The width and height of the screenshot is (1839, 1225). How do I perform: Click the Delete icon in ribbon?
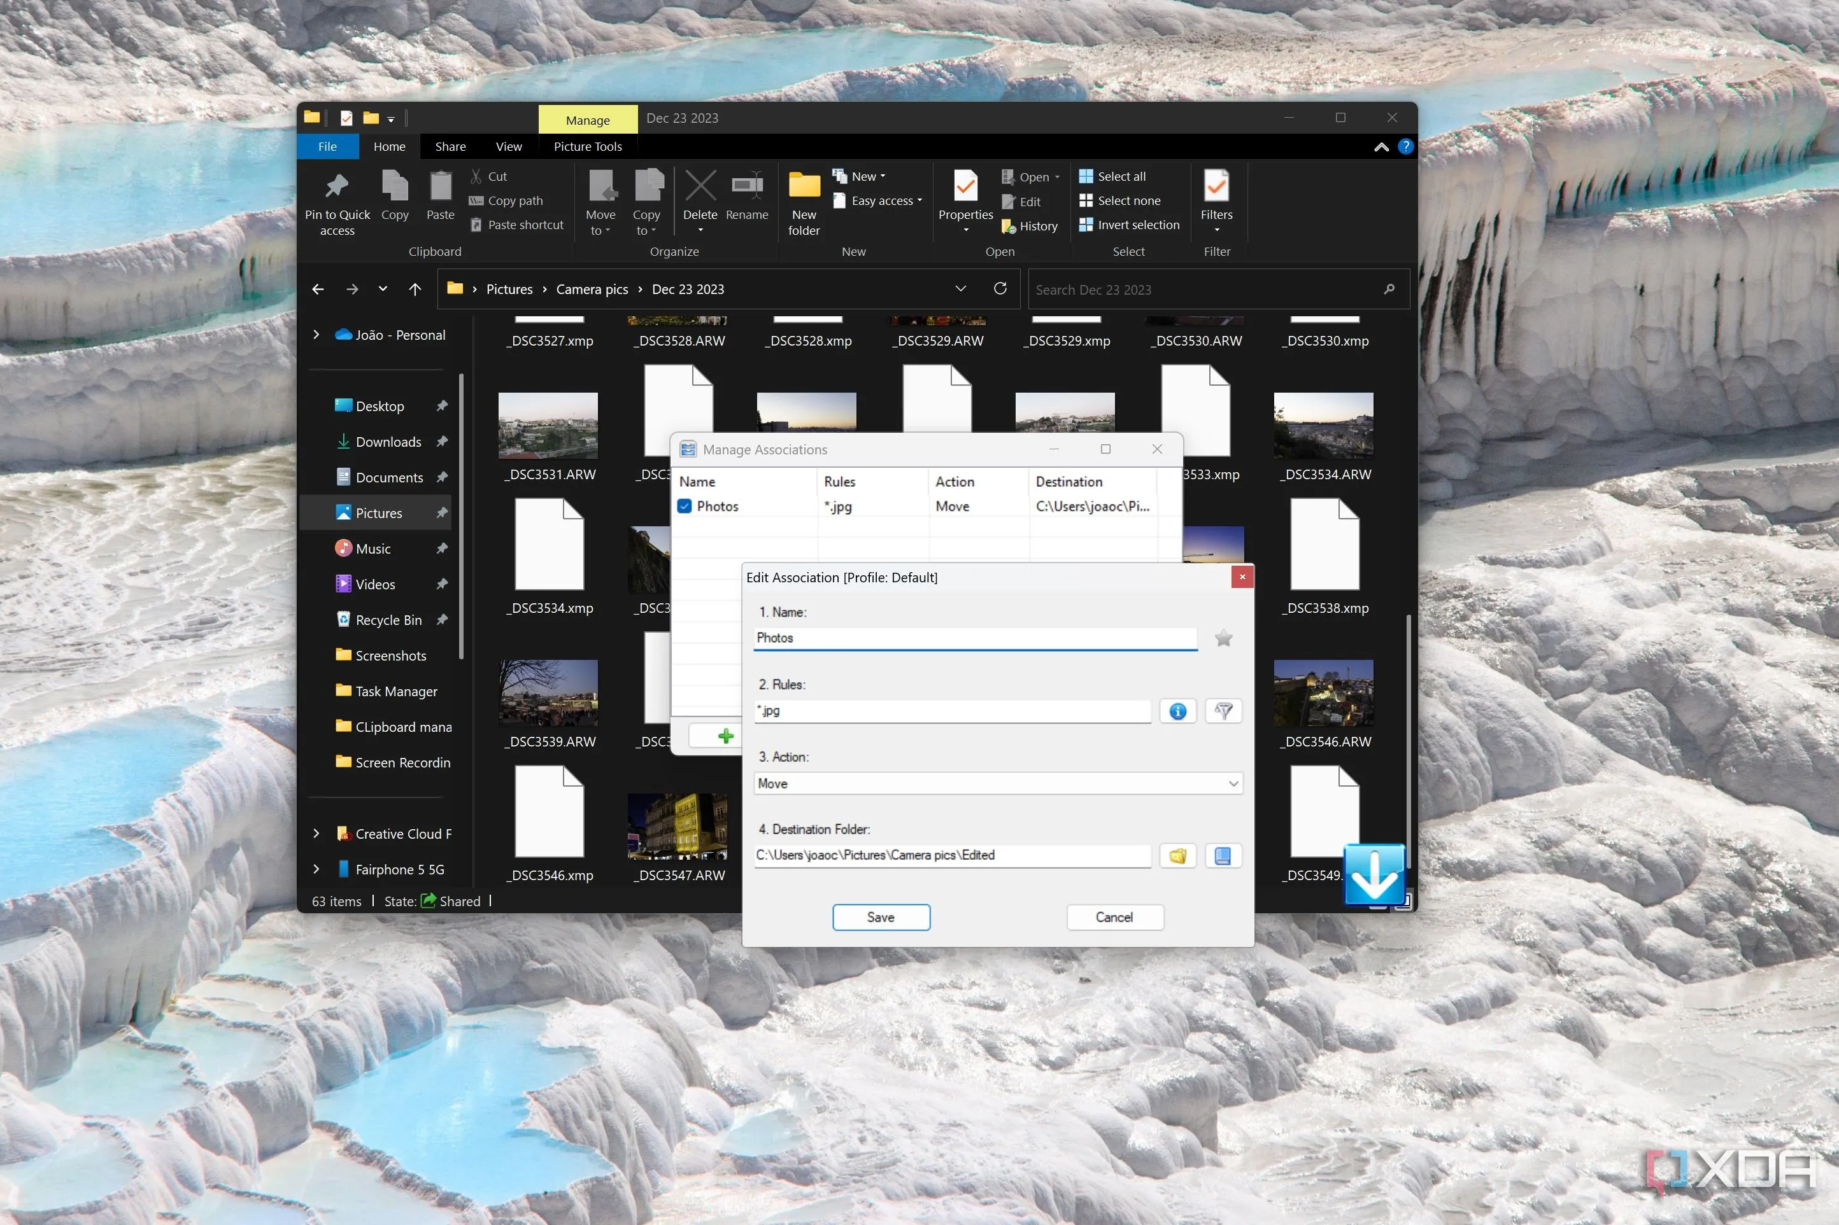click(x=699, y=195)
